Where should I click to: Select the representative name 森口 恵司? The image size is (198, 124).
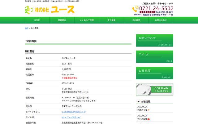[67, 64]
